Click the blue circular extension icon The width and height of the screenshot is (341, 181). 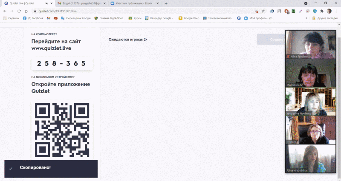pyautogui.click(x=272, y=11)
